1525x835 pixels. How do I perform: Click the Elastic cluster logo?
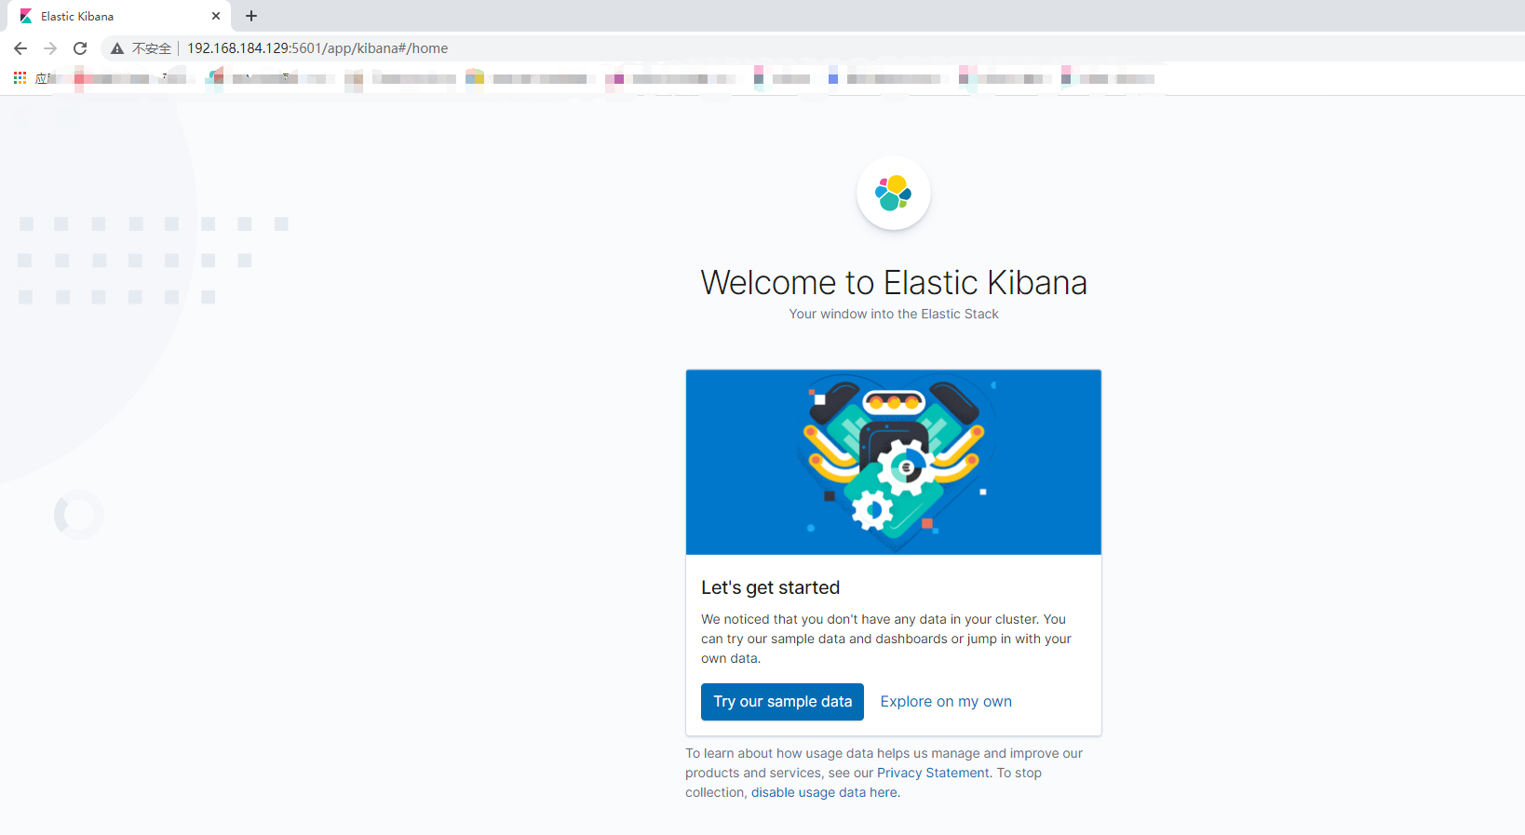(893, 193)
